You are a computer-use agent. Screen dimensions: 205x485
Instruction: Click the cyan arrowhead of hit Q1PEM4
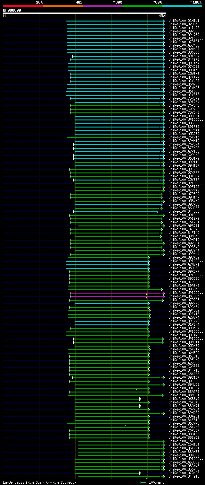[149, 325]
